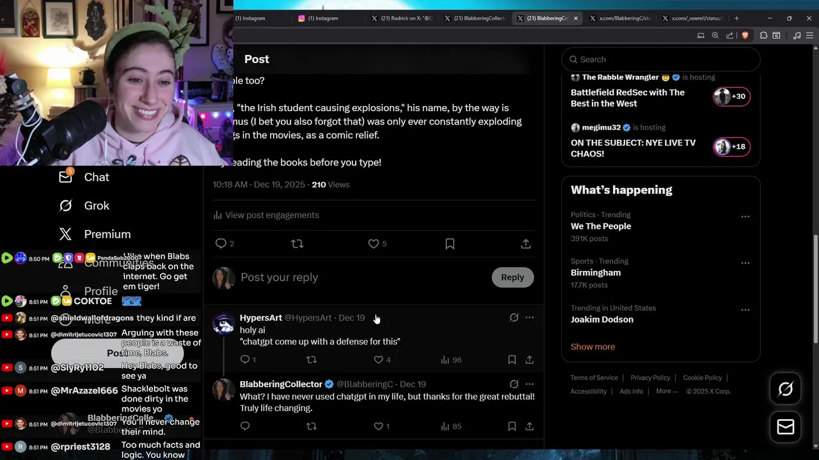Open floating Grok button

[785, 389]
